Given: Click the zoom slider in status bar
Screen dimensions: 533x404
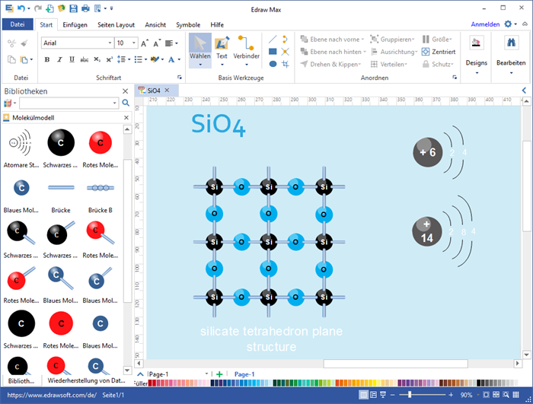Looking at the screenshot, I should (x=410, y=396).
